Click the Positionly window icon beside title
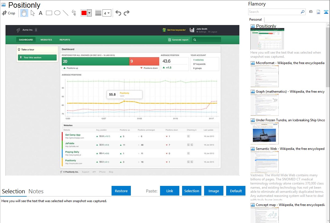The height and width of the screenshot is (223, 330). click(x=3, y=4)
